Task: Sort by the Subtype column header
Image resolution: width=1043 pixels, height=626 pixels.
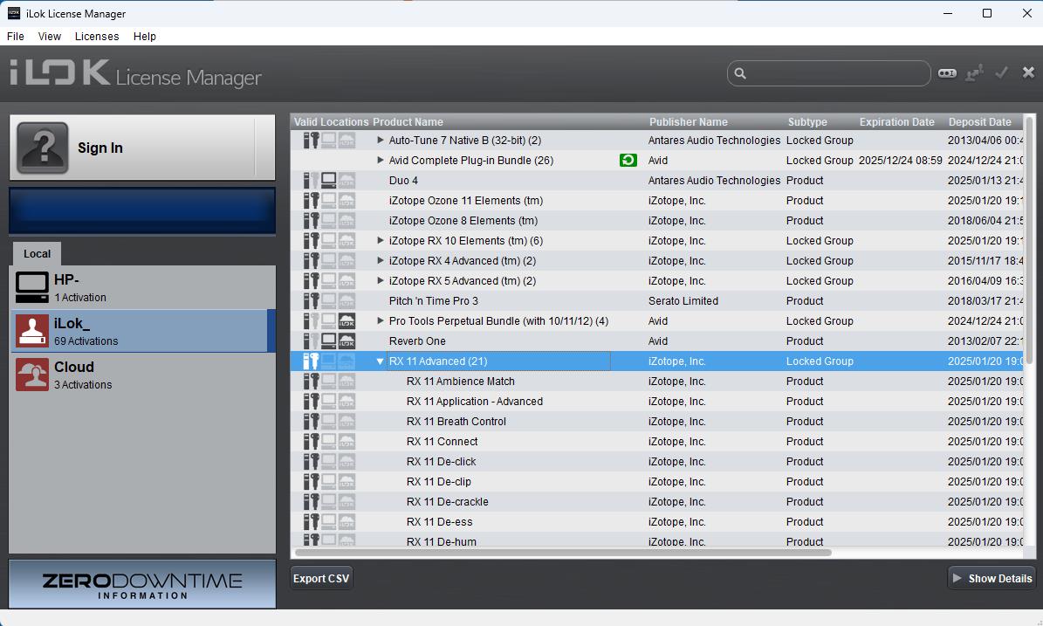Action: click(x=807, y=121)
